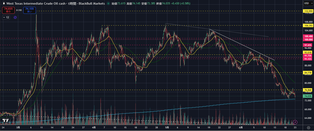The width and height of the screenshot is (314, 131).
Task: Click the low value 73.385
Action: tap(151, 4)
